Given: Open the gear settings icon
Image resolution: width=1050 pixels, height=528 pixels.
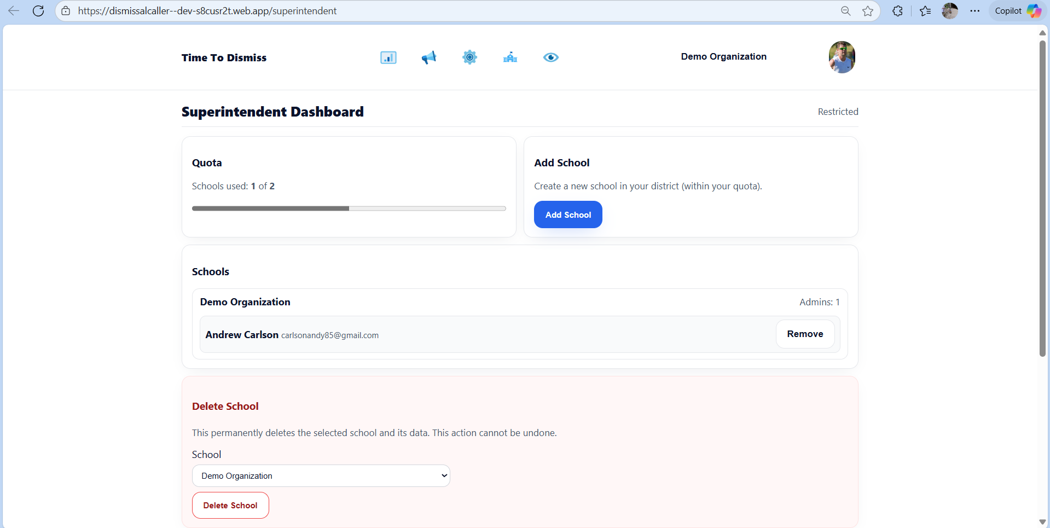Looking at the screenshot, I should point(469,57).
